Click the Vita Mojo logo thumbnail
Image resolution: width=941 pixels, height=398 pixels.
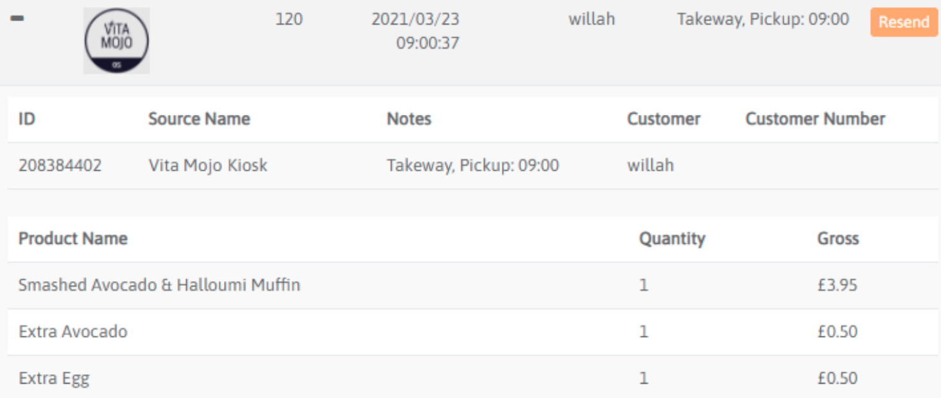tap(116, 40)
